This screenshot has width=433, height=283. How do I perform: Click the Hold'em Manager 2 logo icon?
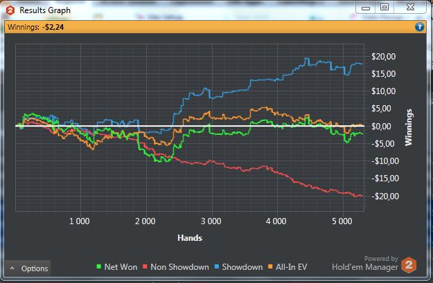[409, 265]
